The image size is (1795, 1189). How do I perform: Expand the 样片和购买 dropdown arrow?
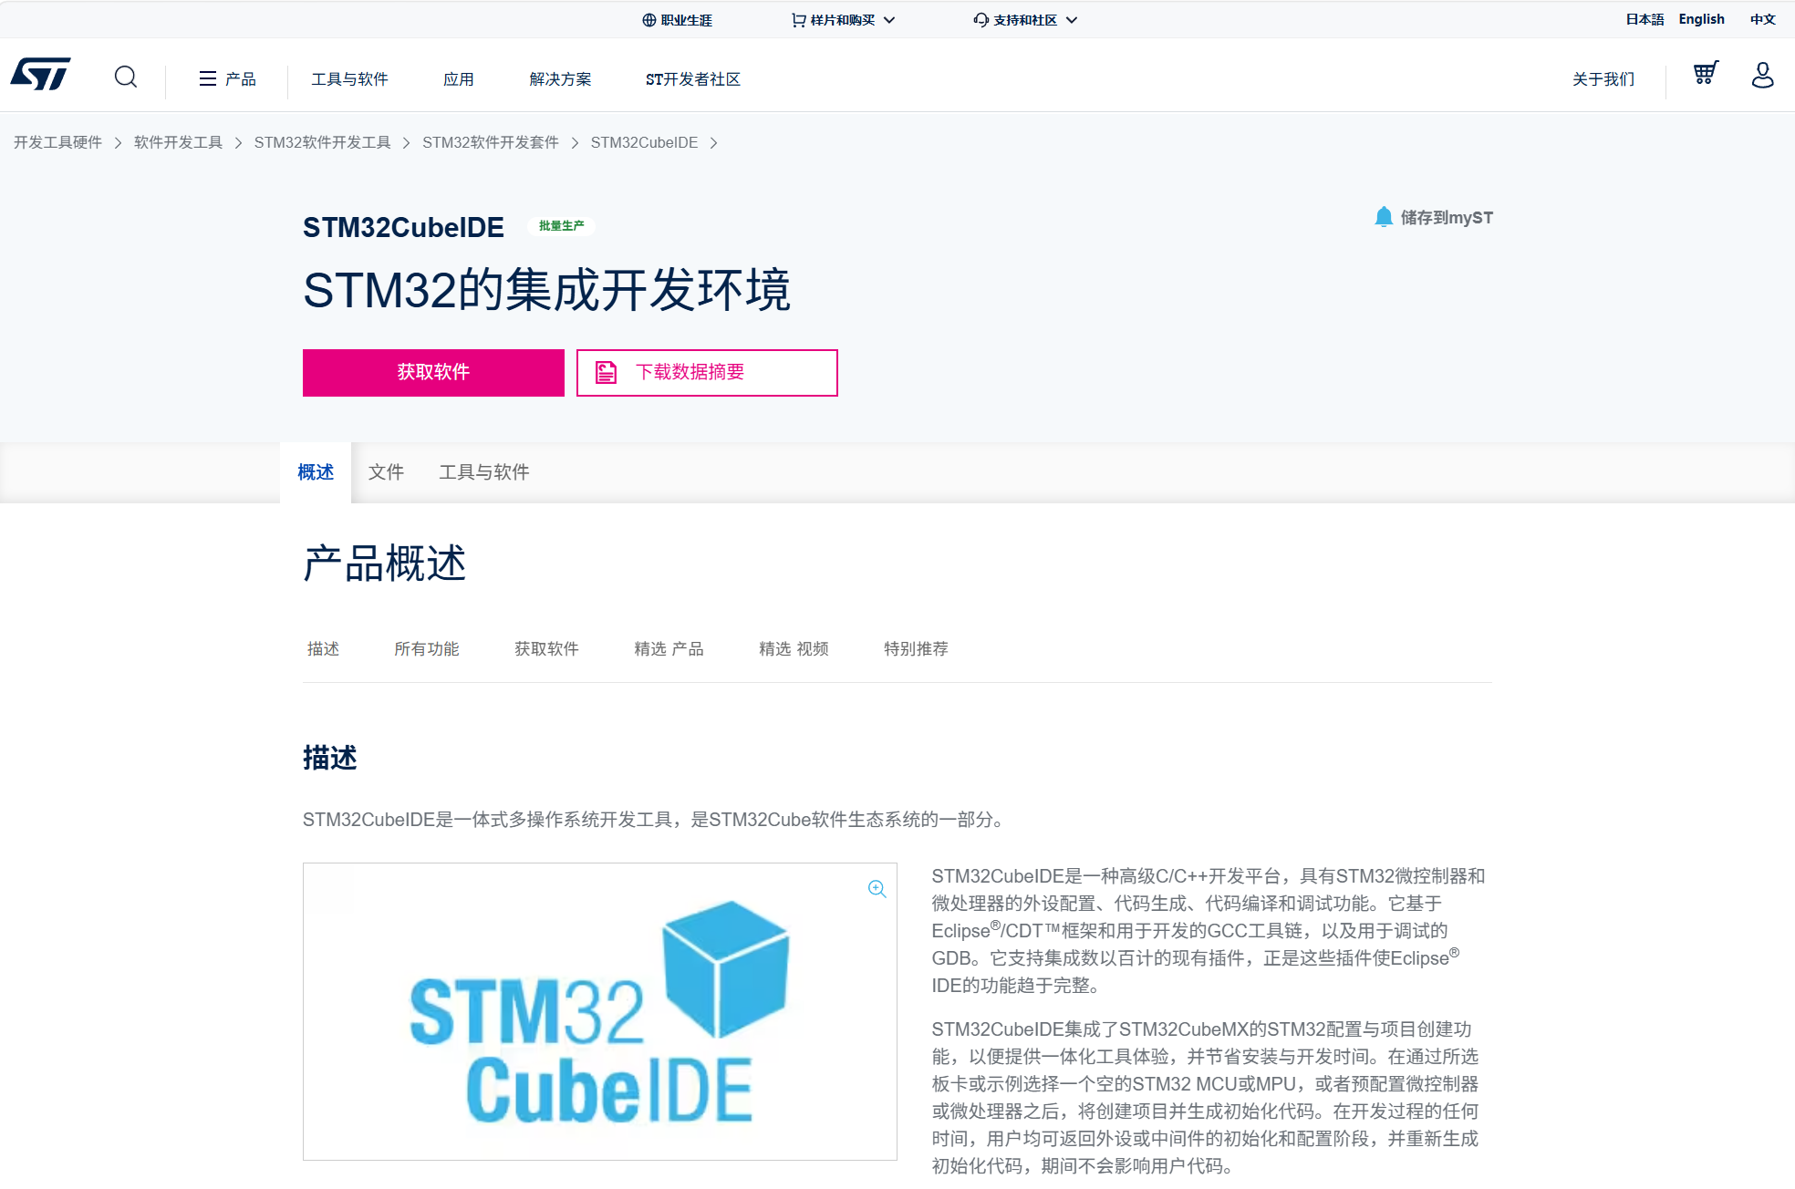[x=889, y=20]
